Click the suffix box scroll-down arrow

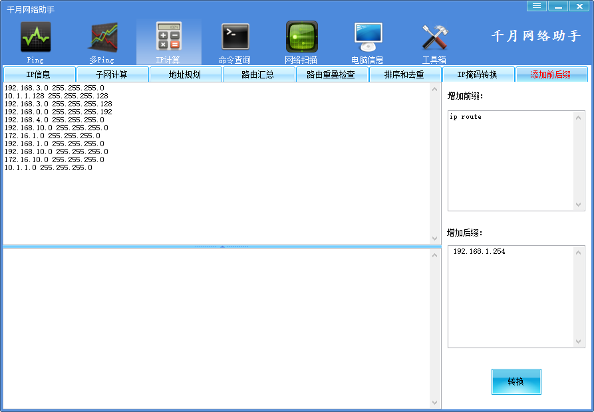579,342
